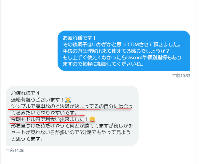Click underlined 今朝もドル円で利食い出来ました text
204x164 pixels.
(x=50, y=119)
